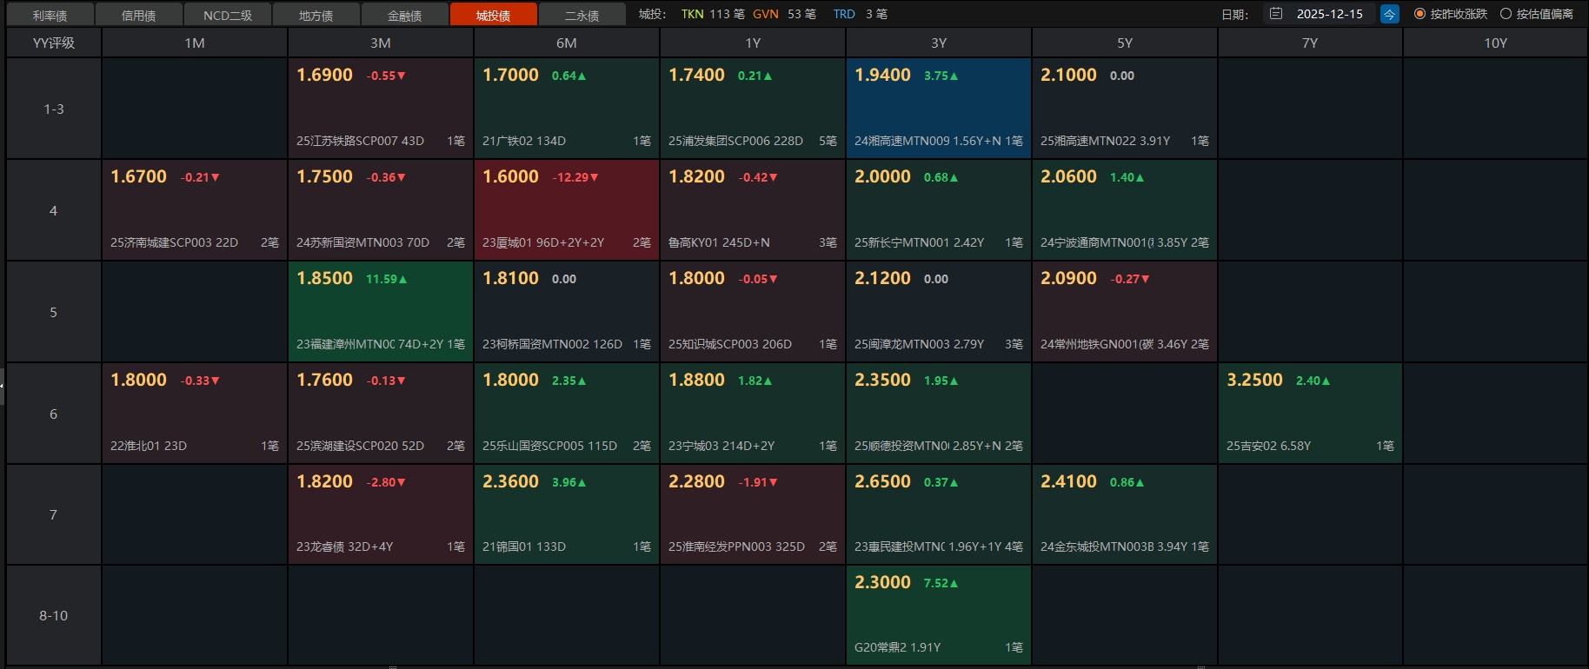Click the 1M tenor column header
The width and height of the screenshot is (1589, 669).
point(195,43)
